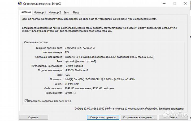Image resolution: width=191 pixels, height=121 pixels.
Task: Click the Текущие время и дата label
Action: coord(49,48)
